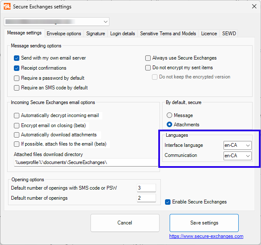
Task: Uncheck Send with my own email server
Action: pyautogui.click(x=17, y=58)
